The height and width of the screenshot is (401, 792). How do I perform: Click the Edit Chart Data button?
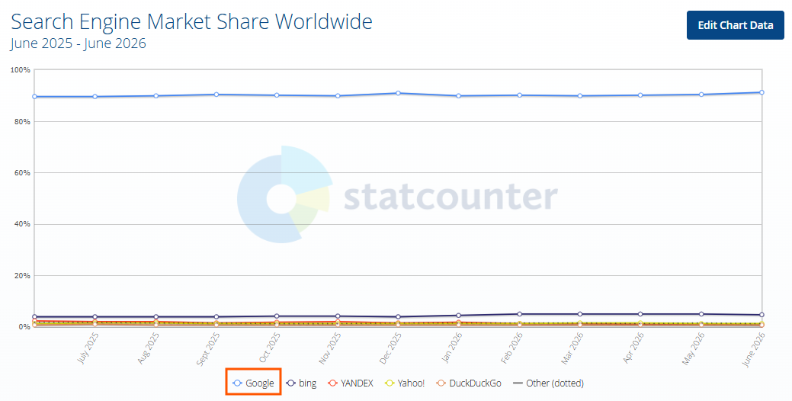click(736, 25)
